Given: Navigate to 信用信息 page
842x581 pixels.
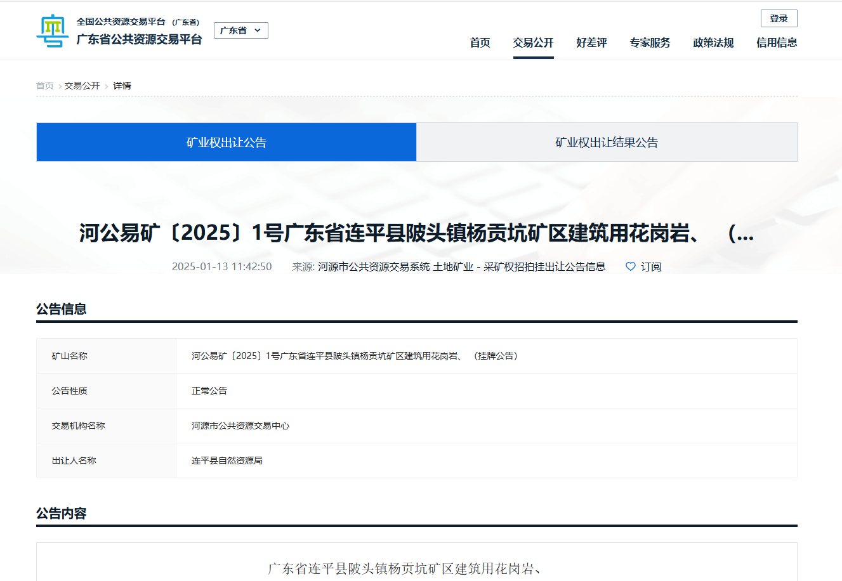Looking at the screenshot, I should [777, 42].
